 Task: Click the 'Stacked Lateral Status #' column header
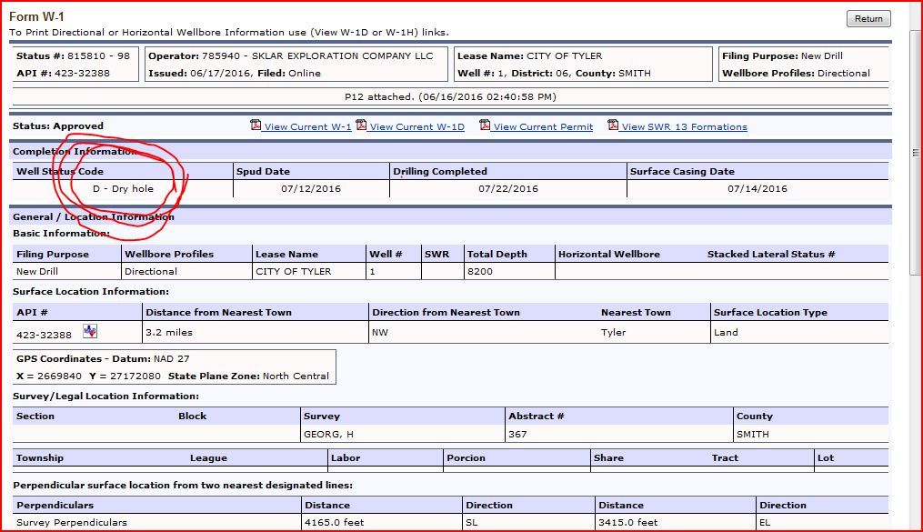(771, 255)
